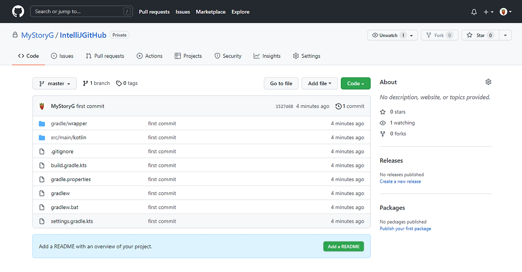Click the settings.gradle.kts file icon
Image resolution: width=522 pixels, height=272 pixels.
(x=42, y=221)
